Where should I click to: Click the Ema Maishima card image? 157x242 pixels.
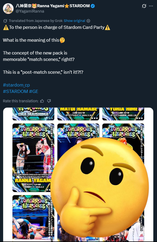tap(33, 114)
